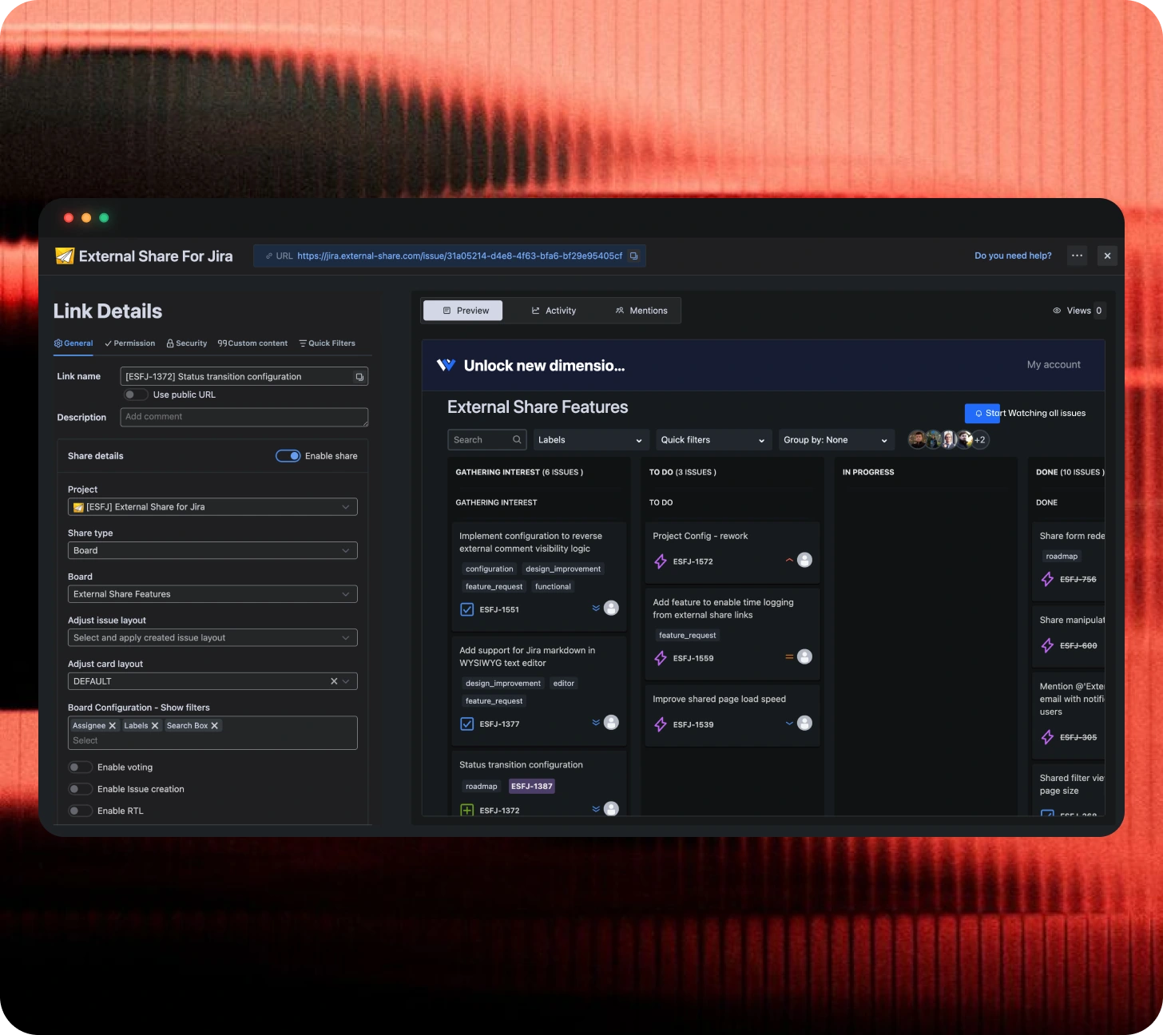
Task: Click the epic icon next to ESFJ-756
Action: (x=1047, y=579)
